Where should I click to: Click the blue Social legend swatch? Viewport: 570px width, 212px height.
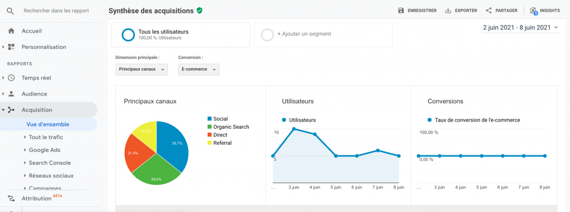point(209,119)
